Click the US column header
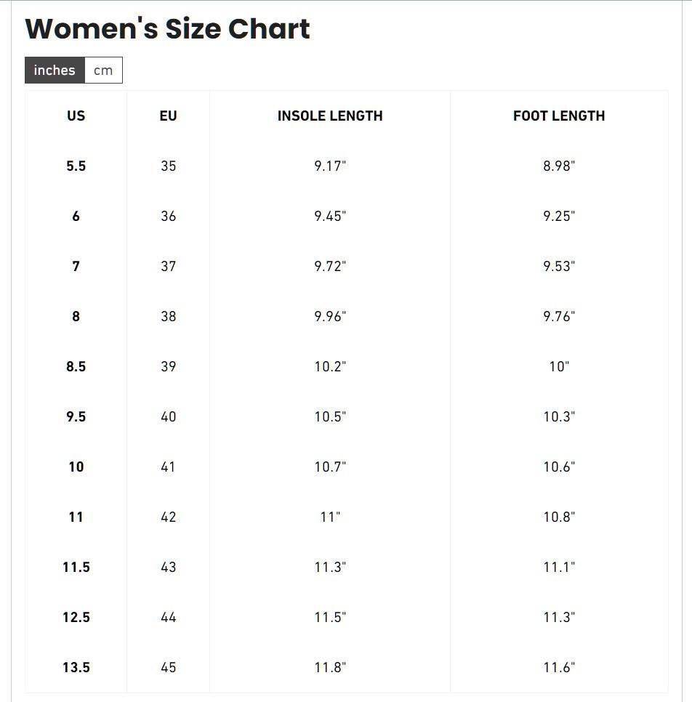This screenshot has height=702, width=692. pos(76,116)
